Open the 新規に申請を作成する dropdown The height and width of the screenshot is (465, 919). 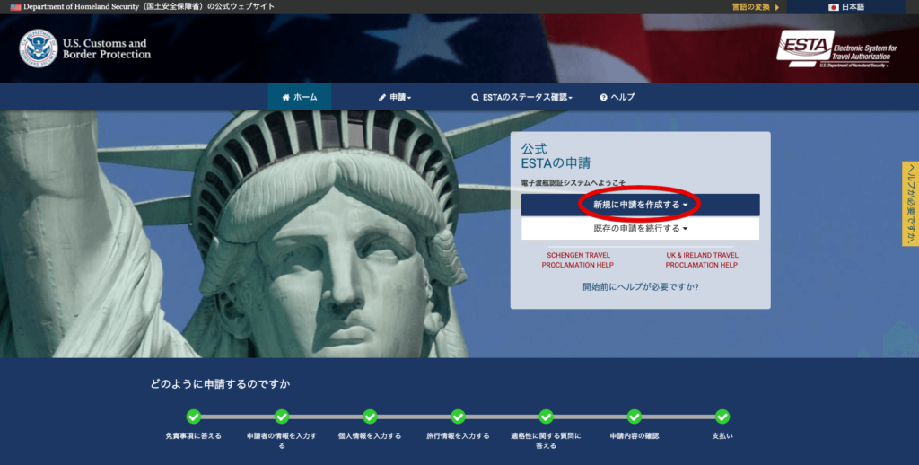[640, 205]
